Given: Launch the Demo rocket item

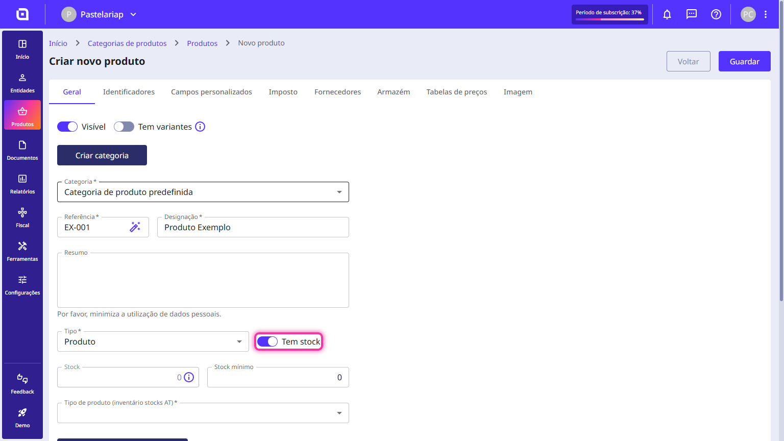Looking at the screenshot, I should (x=22, y=418).
